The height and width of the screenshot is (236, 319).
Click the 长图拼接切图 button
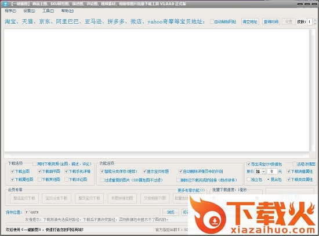coord(122,198)
